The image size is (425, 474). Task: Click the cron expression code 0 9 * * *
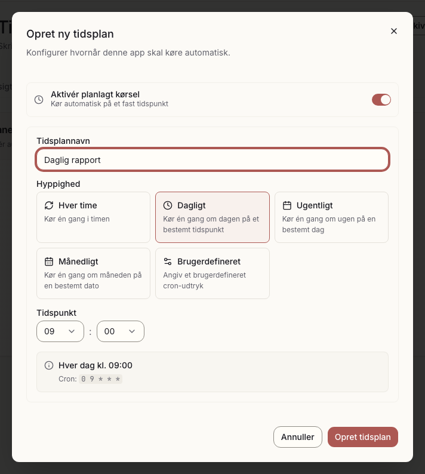coord(100,378)
